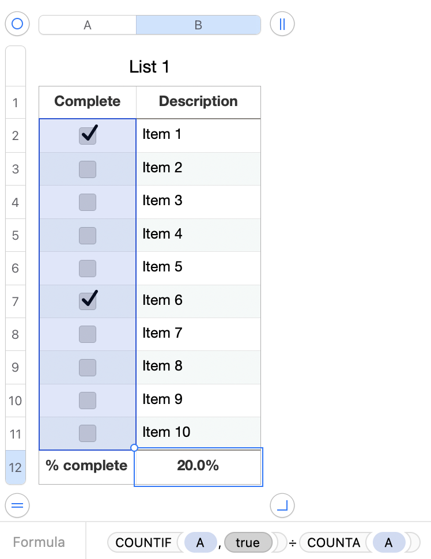Click the COUNTIF function token
The height and width of the screenshot is (559, 431).
143,542
